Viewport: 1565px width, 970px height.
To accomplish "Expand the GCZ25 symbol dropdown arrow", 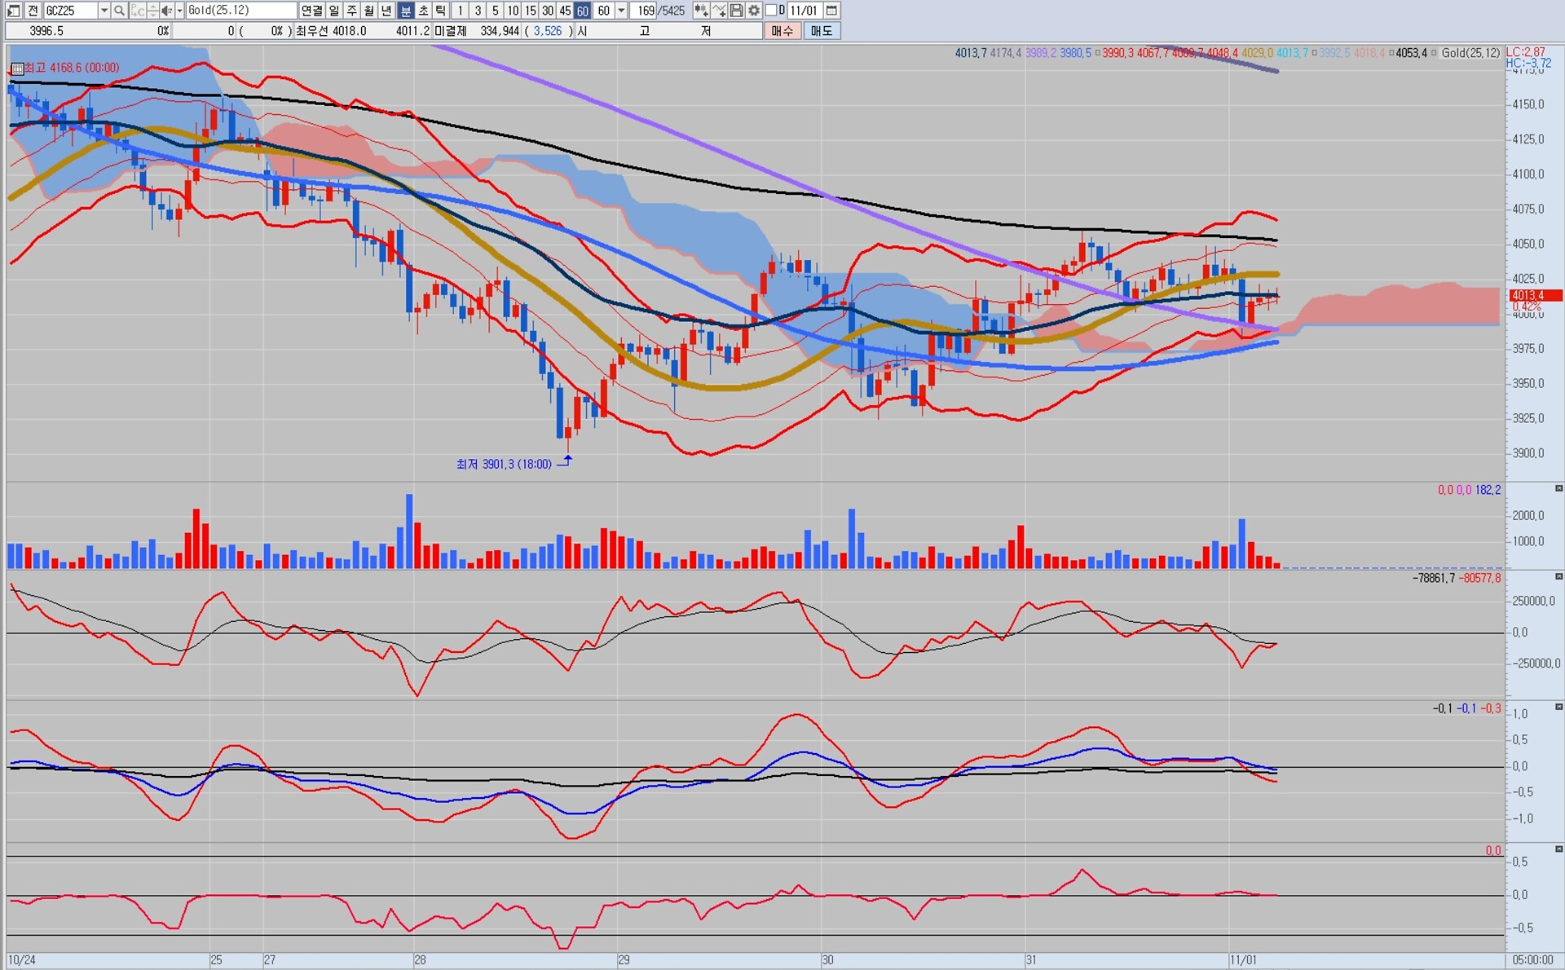I will coord(104,11).
